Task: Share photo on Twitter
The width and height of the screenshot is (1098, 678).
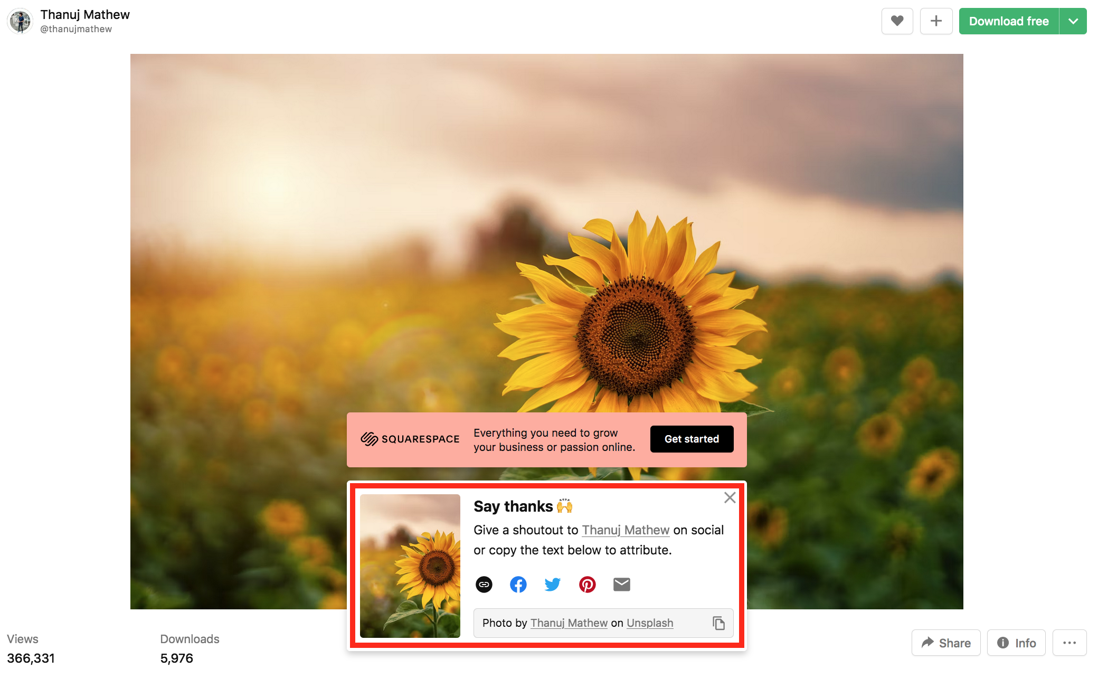Action: (553, 585)
